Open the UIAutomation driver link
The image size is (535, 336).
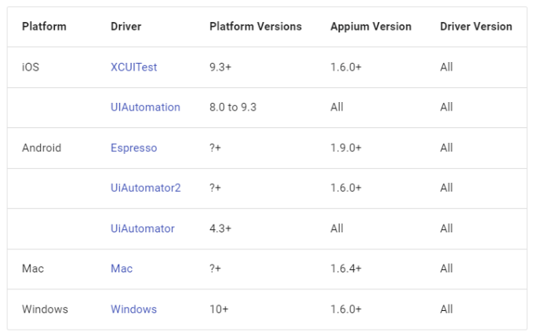(x=145, y=108)
